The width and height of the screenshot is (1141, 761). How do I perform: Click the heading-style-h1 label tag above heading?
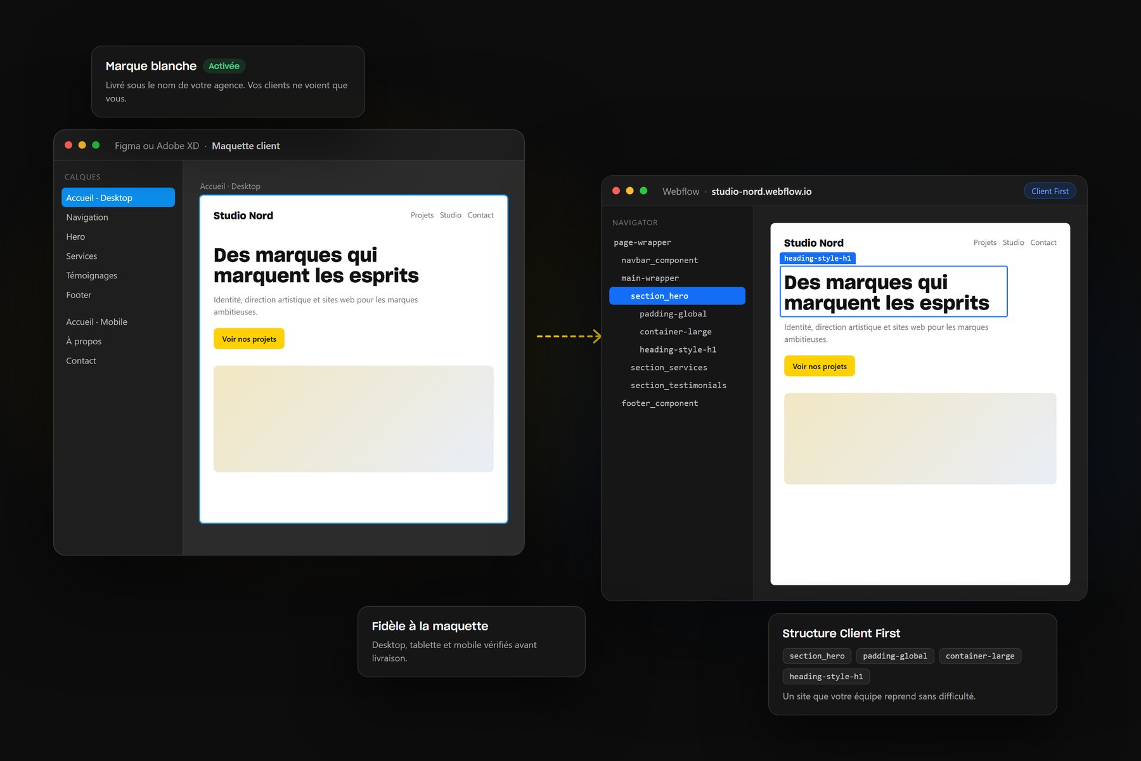[x=818, y=258]
